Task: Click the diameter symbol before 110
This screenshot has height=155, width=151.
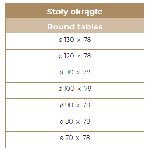Action: click(x=61, y=72)
